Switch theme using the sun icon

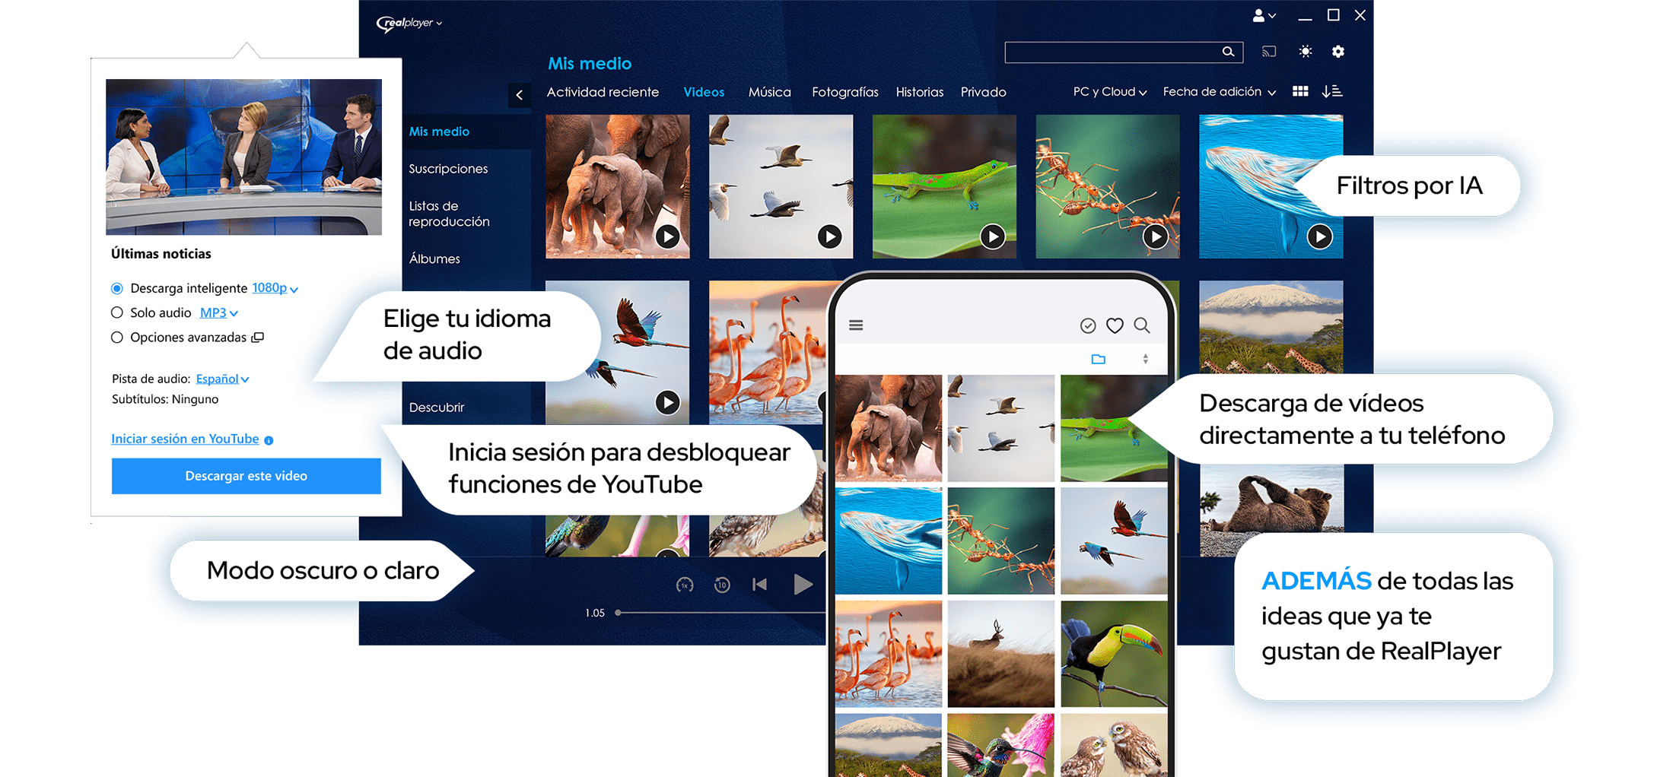click(1305, 51)
